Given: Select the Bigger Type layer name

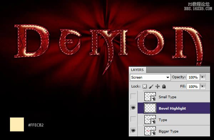Looking at the screenshot, I should tap(169, 131).
